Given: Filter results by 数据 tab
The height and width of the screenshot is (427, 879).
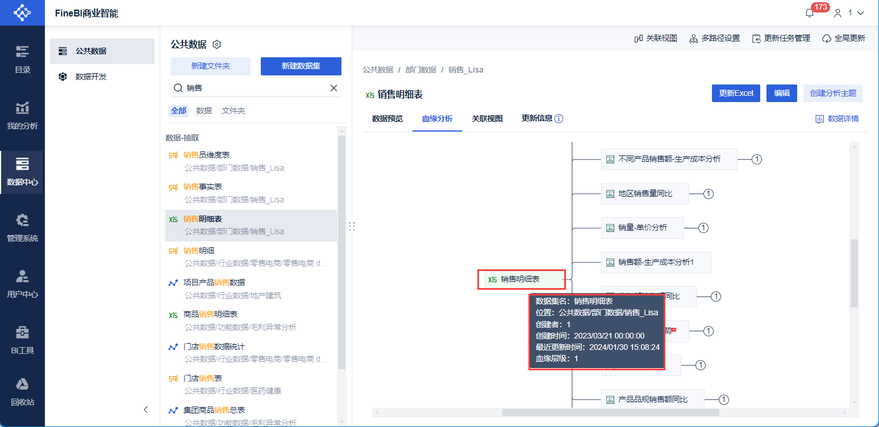Looking at the screenshot, I should click(204, 111).
